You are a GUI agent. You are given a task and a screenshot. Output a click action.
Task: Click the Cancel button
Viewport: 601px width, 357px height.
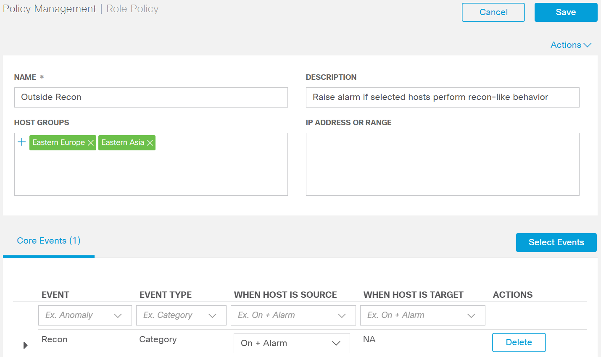[493, 12]
